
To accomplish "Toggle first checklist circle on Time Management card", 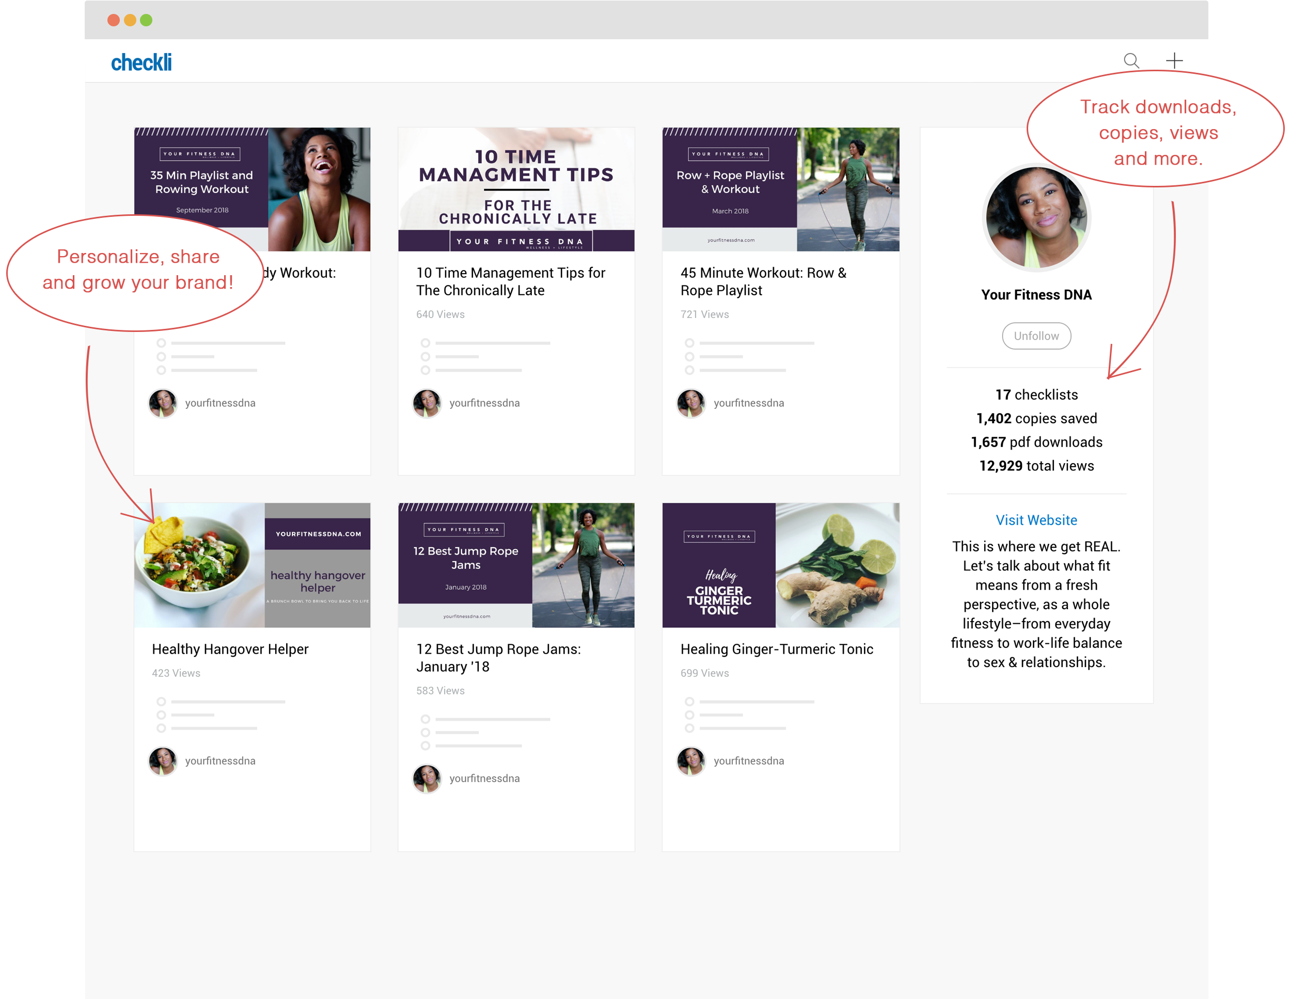I will click(x=425, y=343).
